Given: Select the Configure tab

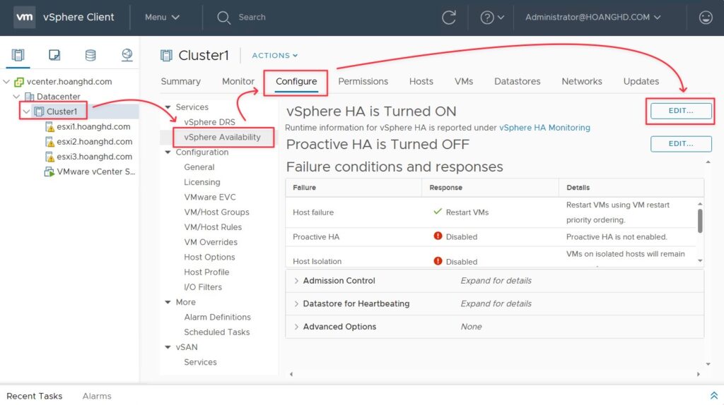Looking at the screenshot, I should click(296, 82).
